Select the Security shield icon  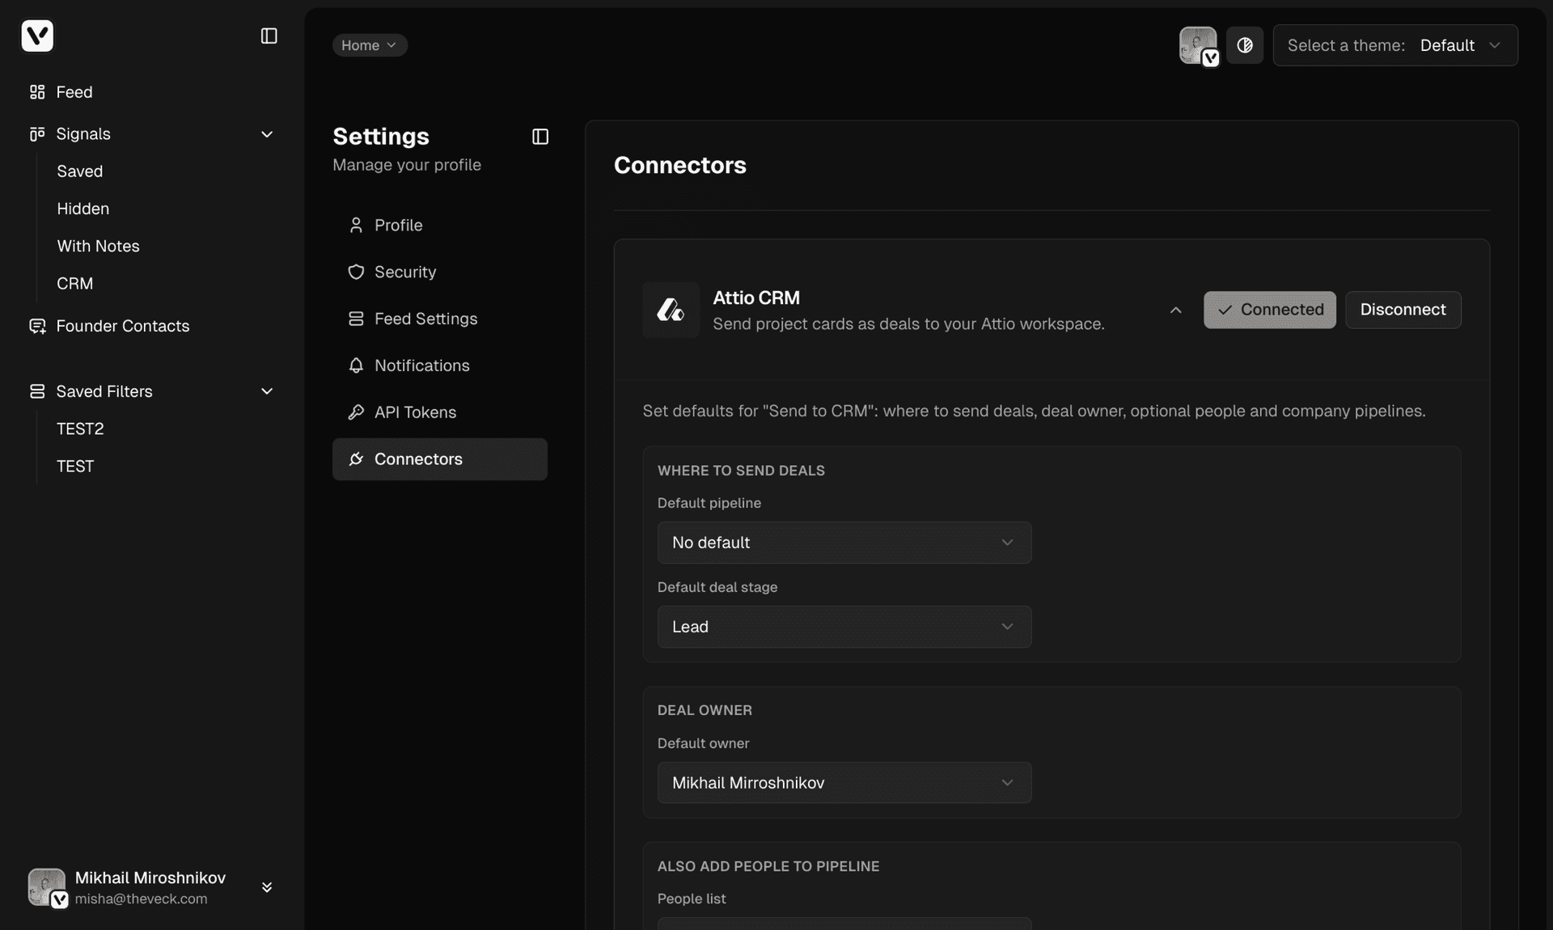356,272
